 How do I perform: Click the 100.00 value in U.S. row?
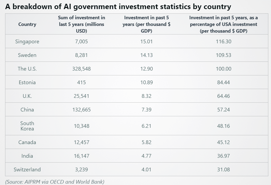point(223,69)
